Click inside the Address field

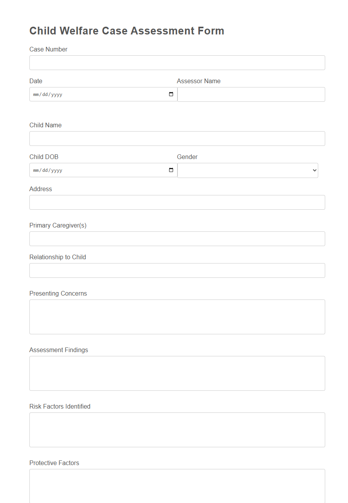pyautogui.click(x=177, y=202)
